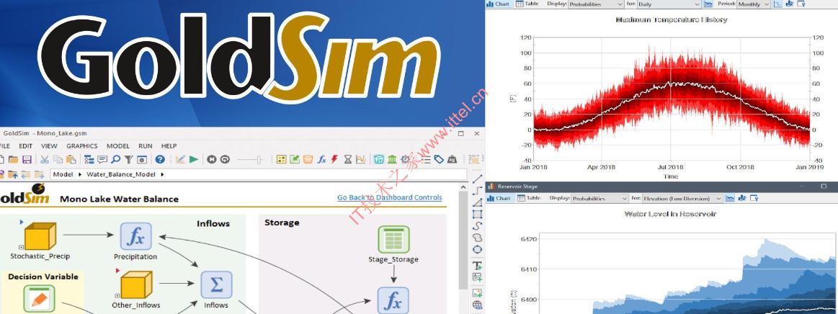Insert an image with the picture tool
The width and height of the screenshot is (838, 314).
click(x=477, y=292)
